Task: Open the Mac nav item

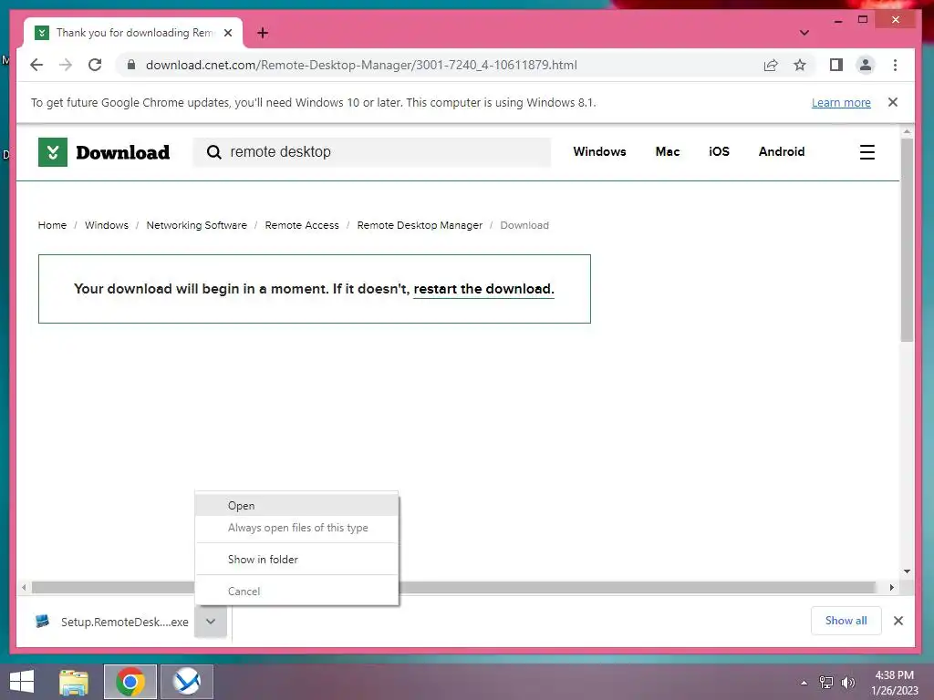Action: click(667, 152)
